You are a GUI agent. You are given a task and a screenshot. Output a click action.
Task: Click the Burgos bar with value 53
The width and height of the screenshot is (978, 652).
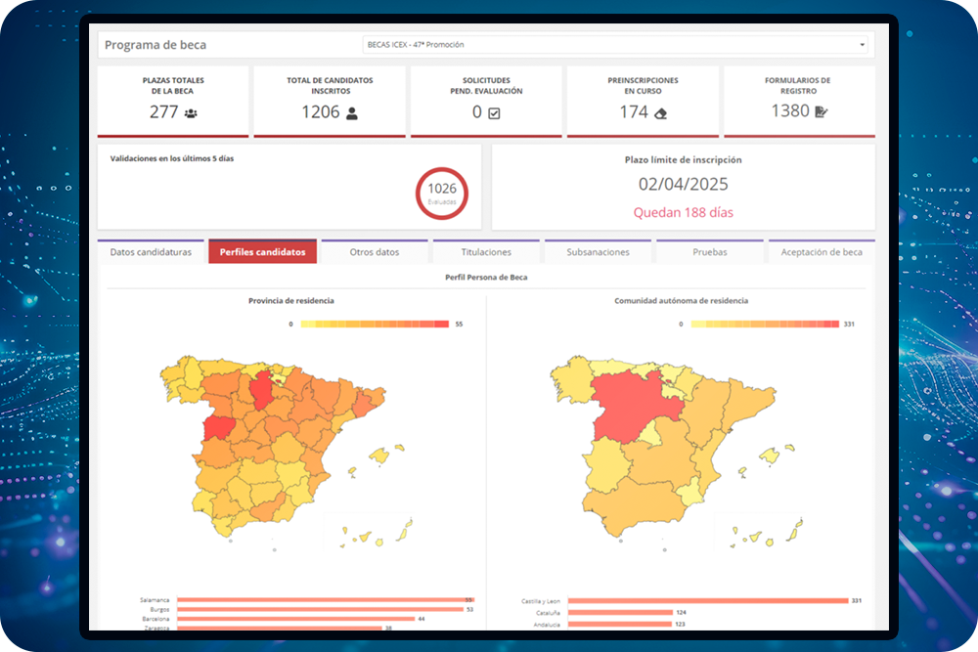coord(321,609)
